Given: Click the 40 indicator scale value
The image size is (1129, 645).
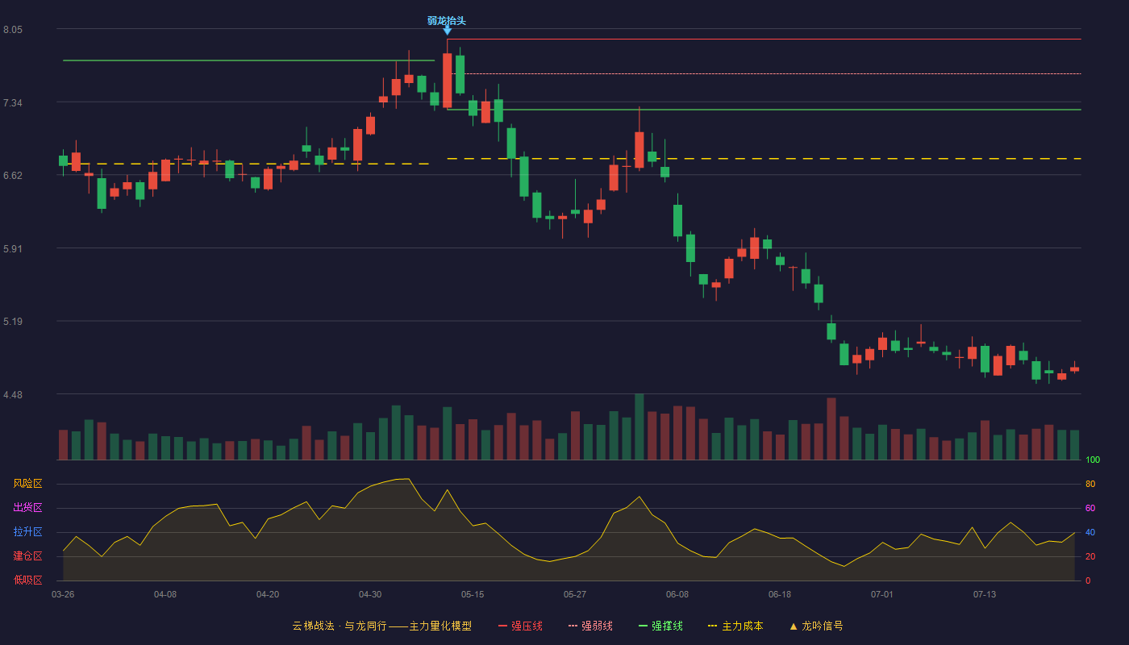Looking at the screenshot, I should point(1090,533).
